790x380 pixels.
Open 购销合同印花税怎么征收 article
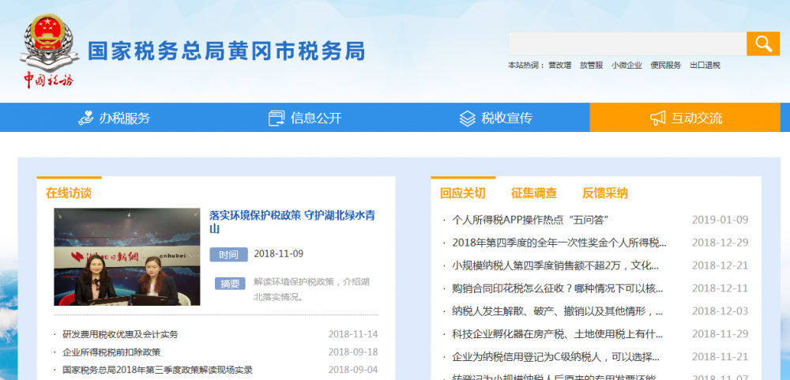pos(557,288)
